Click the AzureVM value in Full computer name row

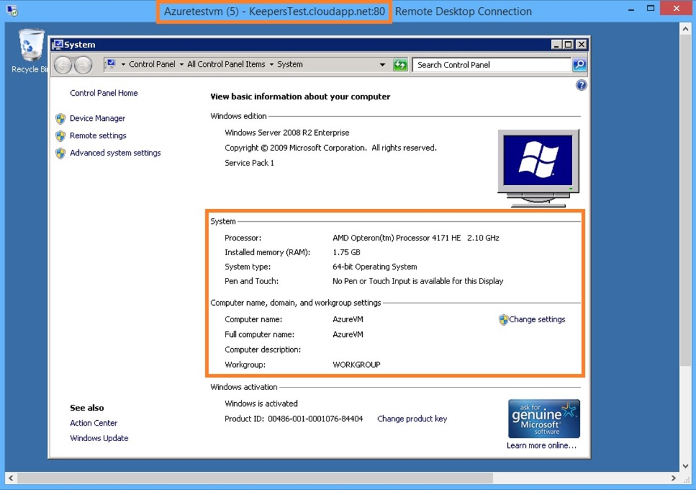(348, 335)
